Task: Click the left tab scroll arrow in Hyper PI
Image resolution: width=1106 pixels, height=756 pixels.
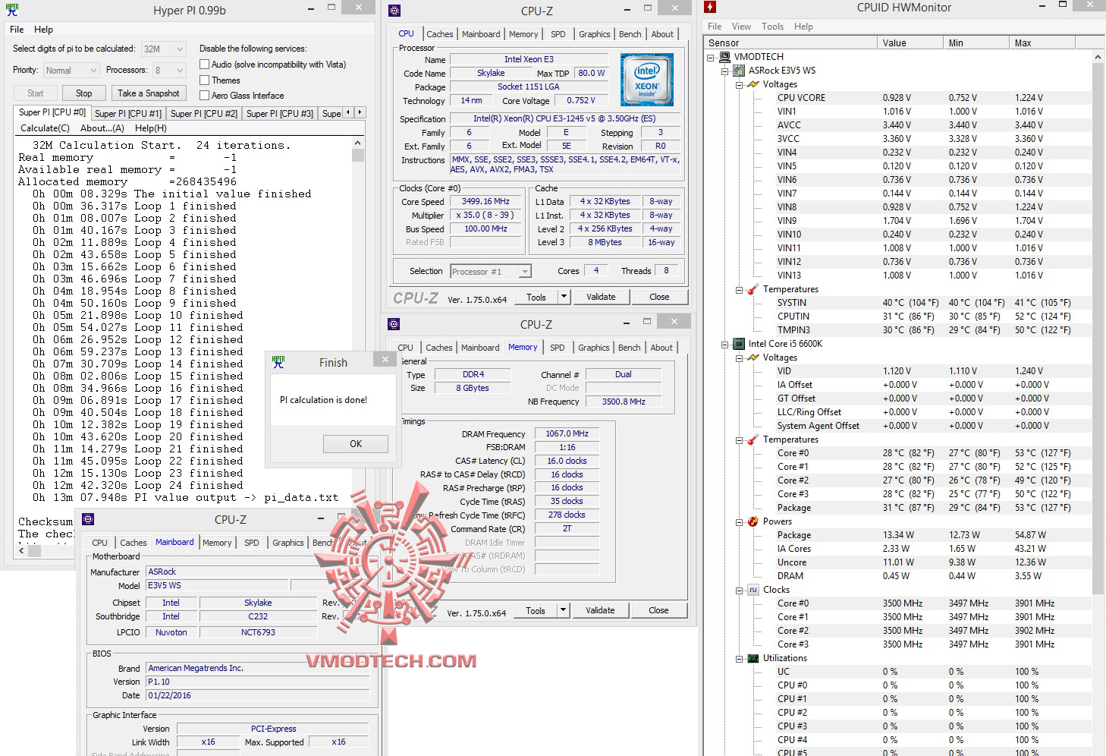Action: pos(348,112)
